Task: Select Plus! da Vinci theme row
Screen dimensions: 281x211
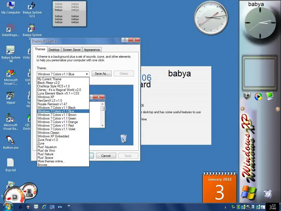Action: (63, 151)
